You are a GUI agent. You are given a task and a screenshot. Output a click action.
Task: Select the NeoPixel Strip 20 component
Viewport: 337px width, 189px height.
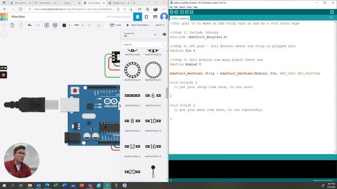132,172
